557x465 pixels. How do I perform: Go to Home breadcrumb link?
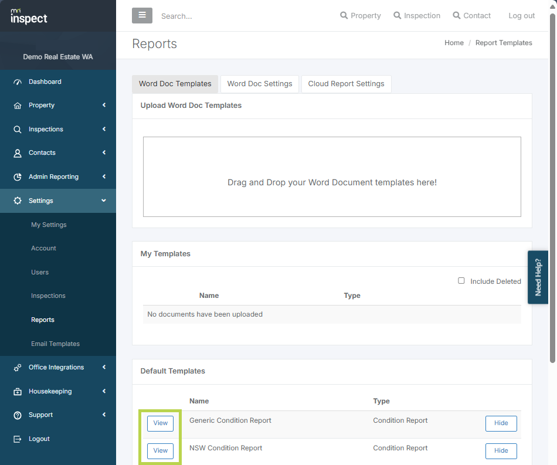point(454,43)
